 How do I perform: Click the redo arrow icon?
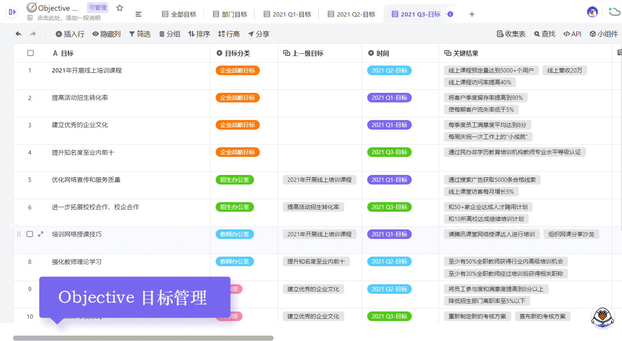click(x=33, y=34)
